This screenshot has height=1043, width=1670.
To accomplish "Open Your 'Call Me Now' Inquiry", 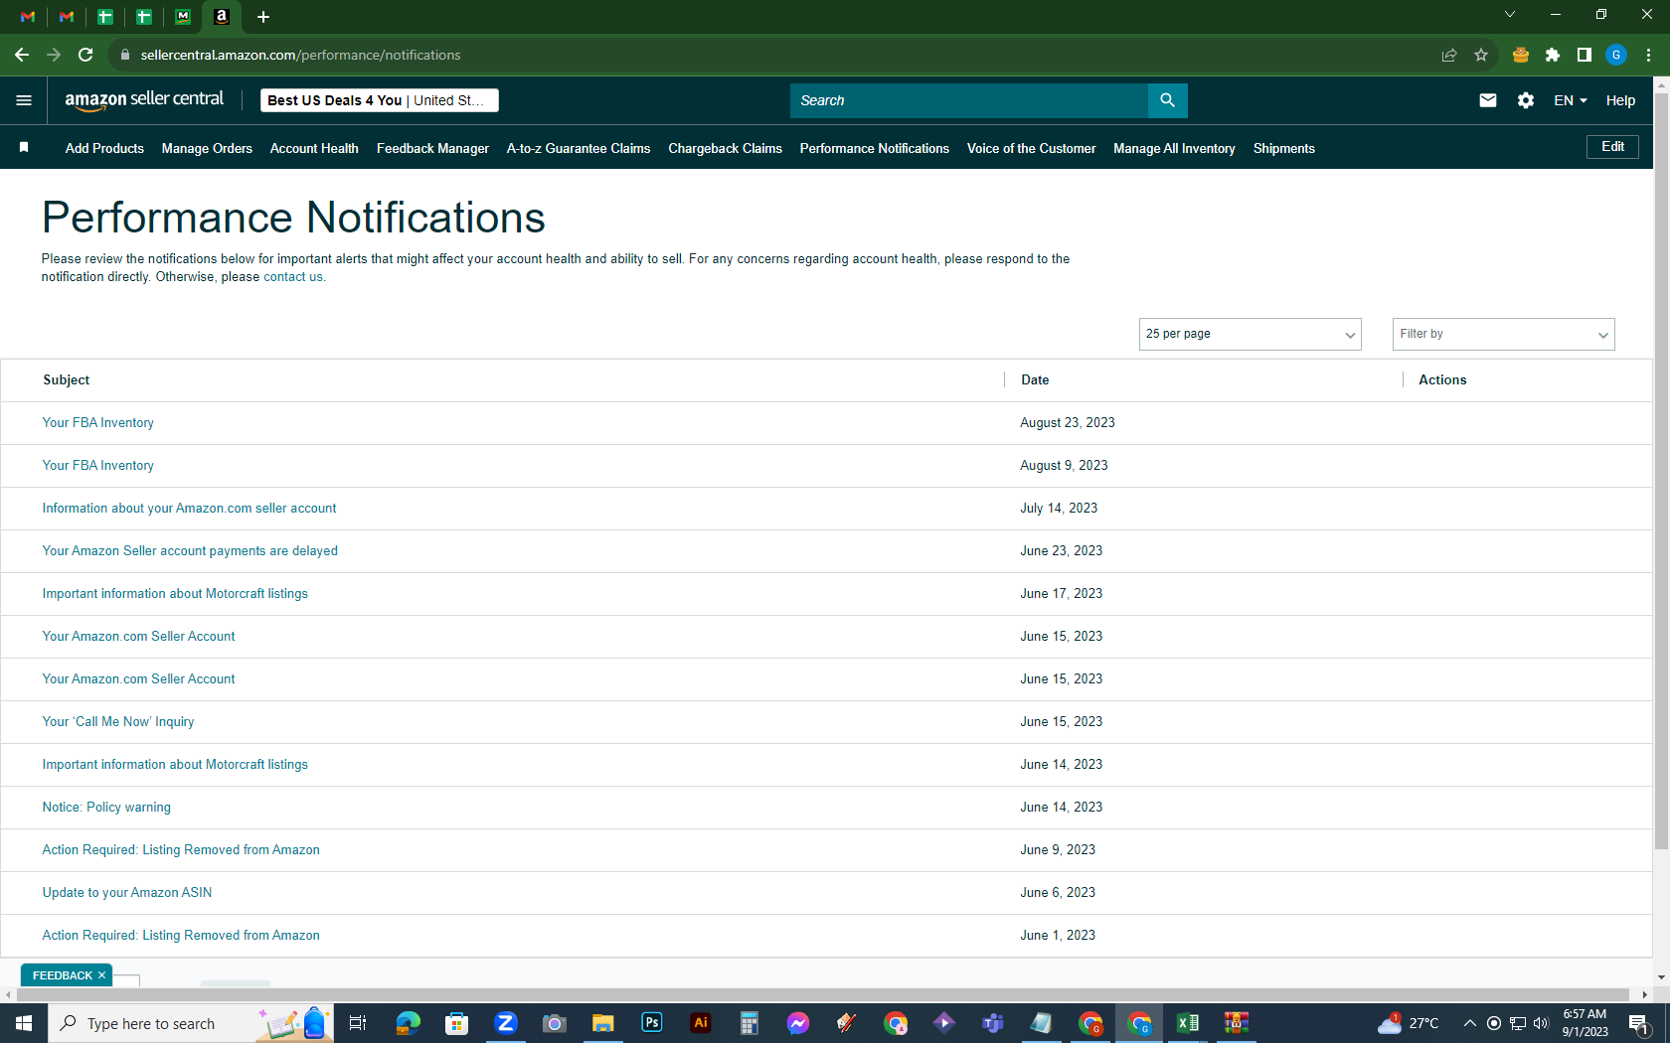I will pyautogui.click(x=118, y=722).
